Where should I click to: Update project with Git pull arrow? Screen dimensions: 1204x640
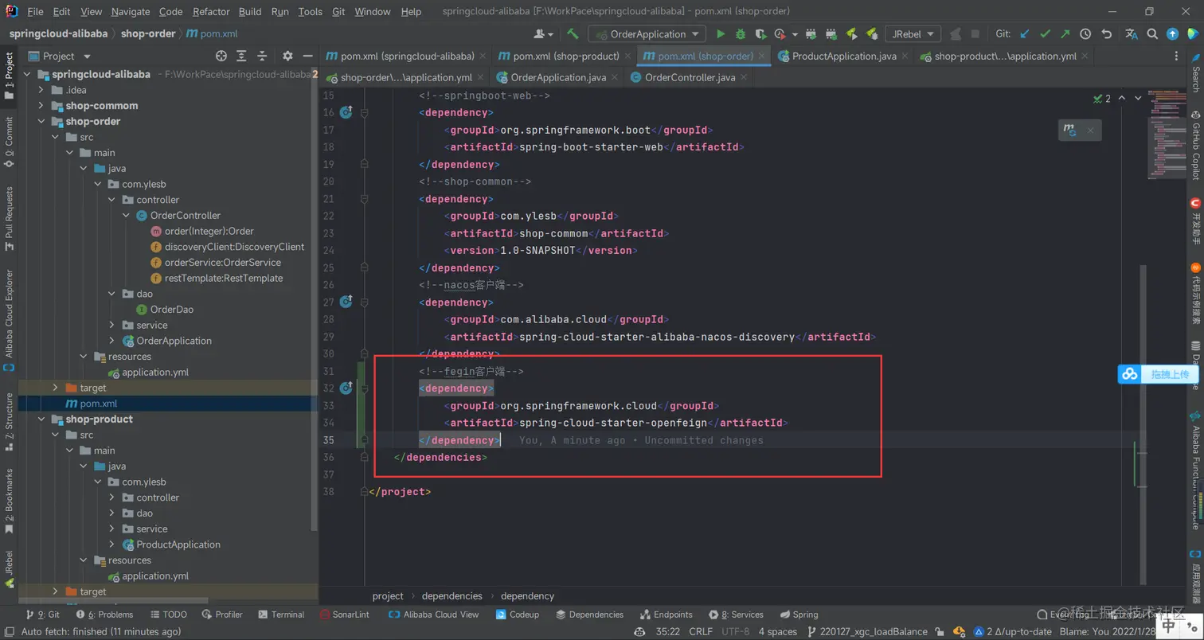click(1025, 34)
